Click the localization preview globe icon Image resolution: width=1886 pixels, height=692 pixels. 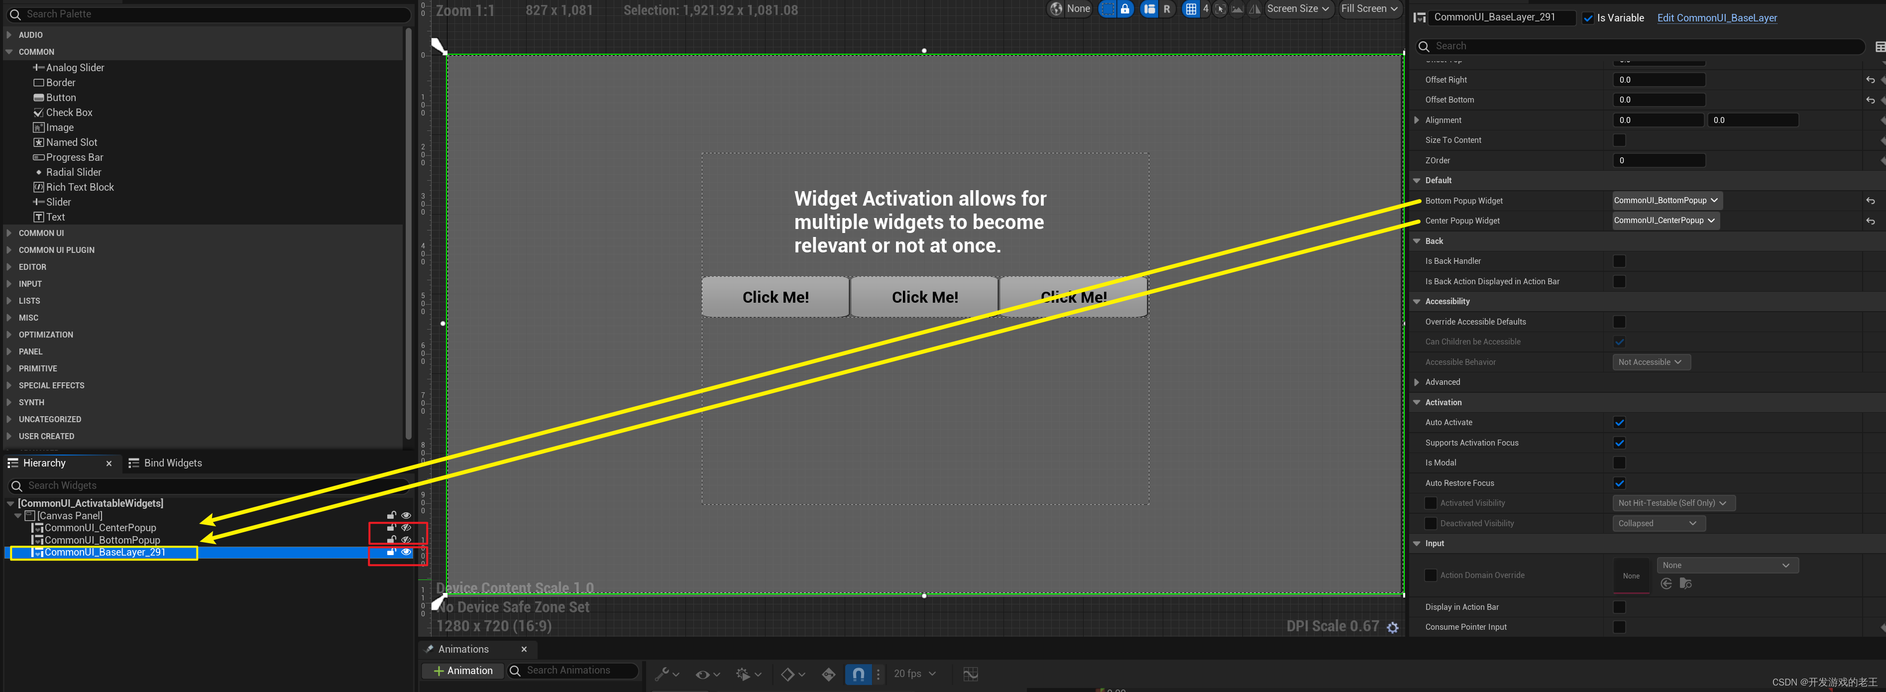point(1055,9)
